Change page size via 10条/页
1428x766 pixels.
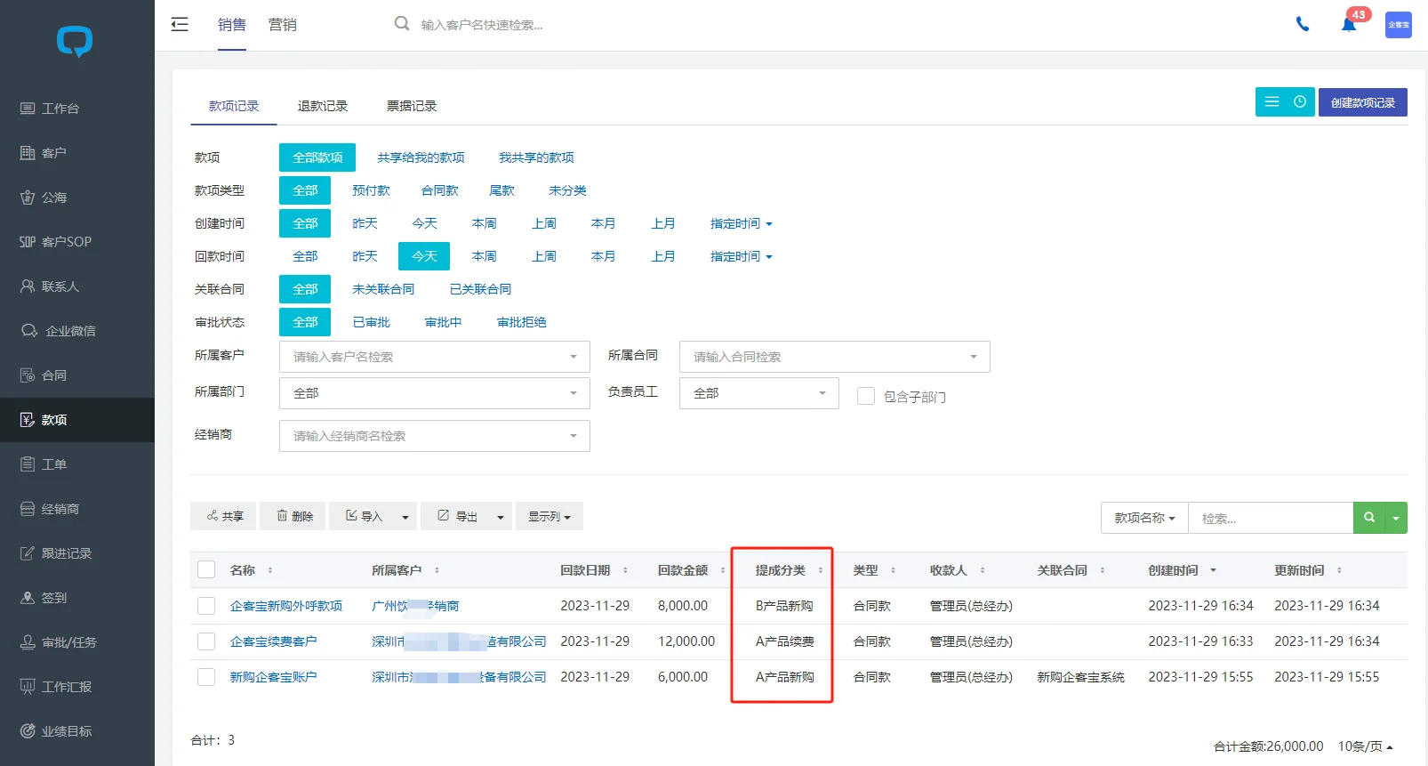(x=1366, y=746)
